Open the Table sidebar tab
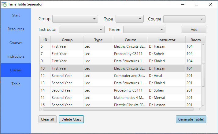218x134 pixels. point(16,84)
